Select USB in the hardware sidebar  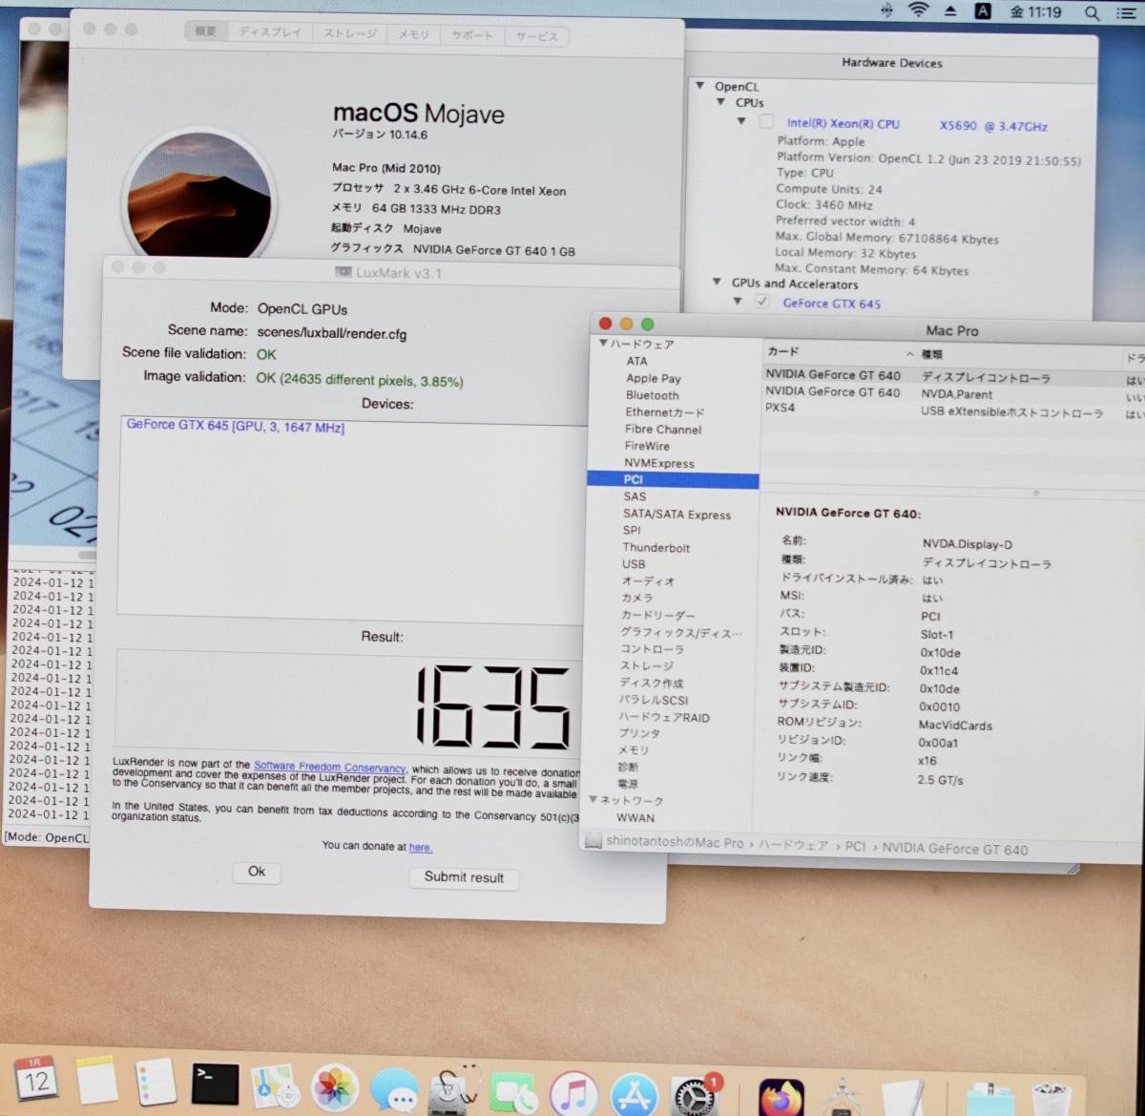click(634, 564)
